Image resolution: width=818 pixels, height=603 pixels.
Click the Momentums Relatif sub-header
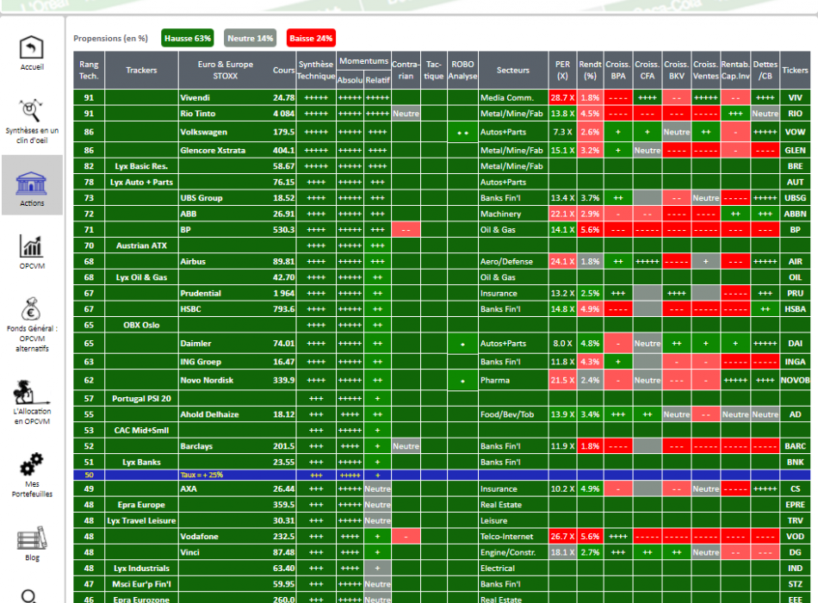[x=377, y=80]
